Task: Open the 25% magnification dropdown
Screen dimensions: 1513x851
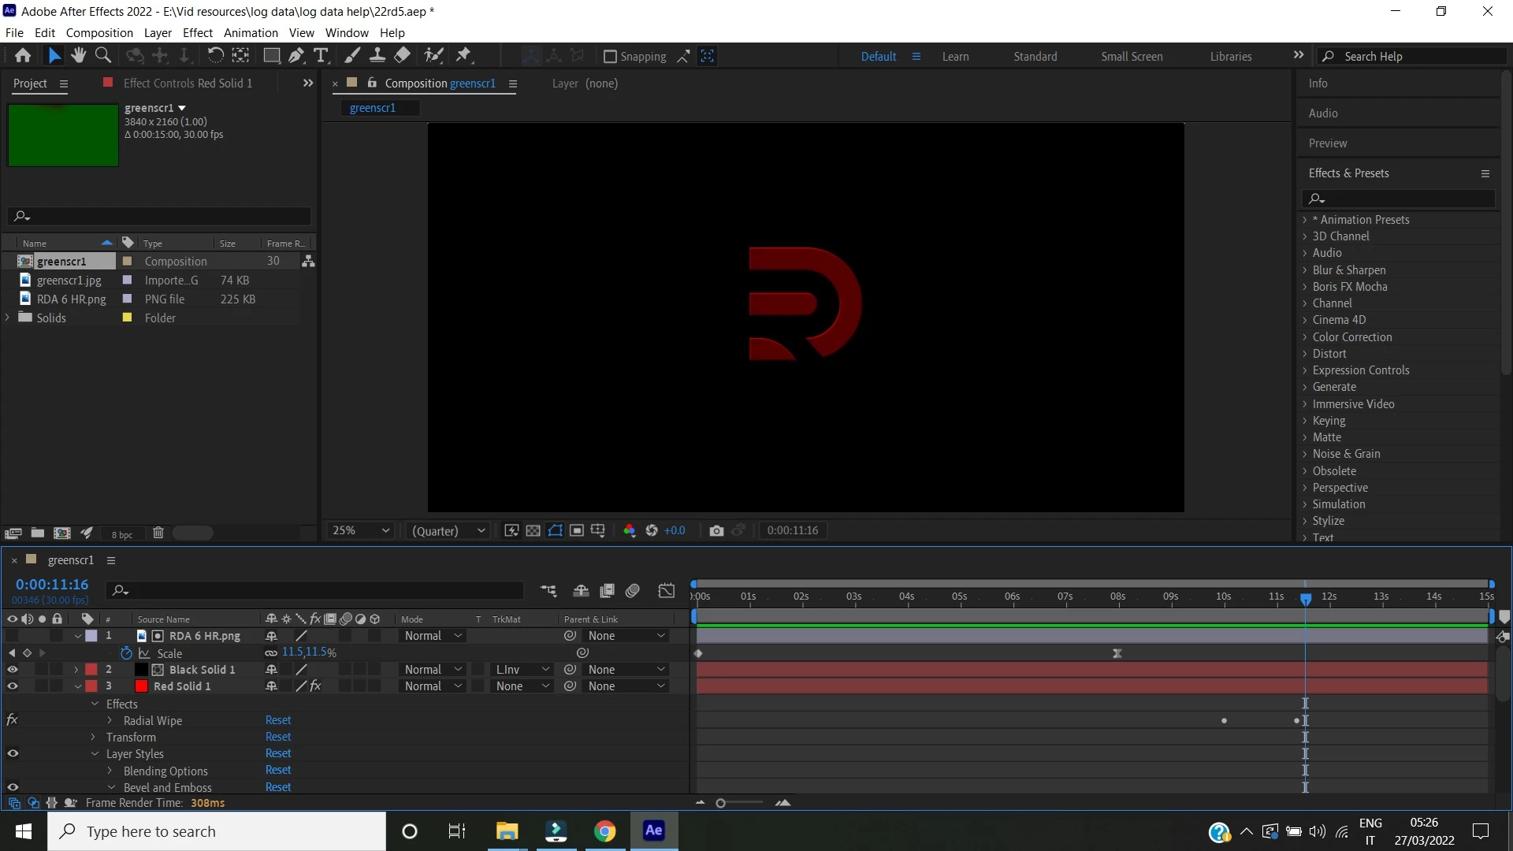Action: (x=361, y=530)
